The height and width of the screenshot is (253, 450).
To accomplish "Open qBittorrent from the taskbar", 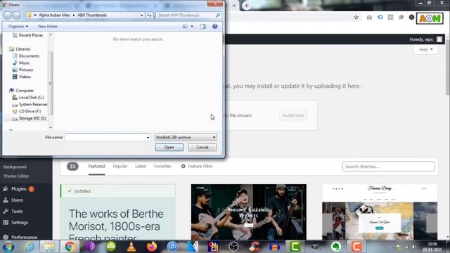I will [x=172, y=247].
